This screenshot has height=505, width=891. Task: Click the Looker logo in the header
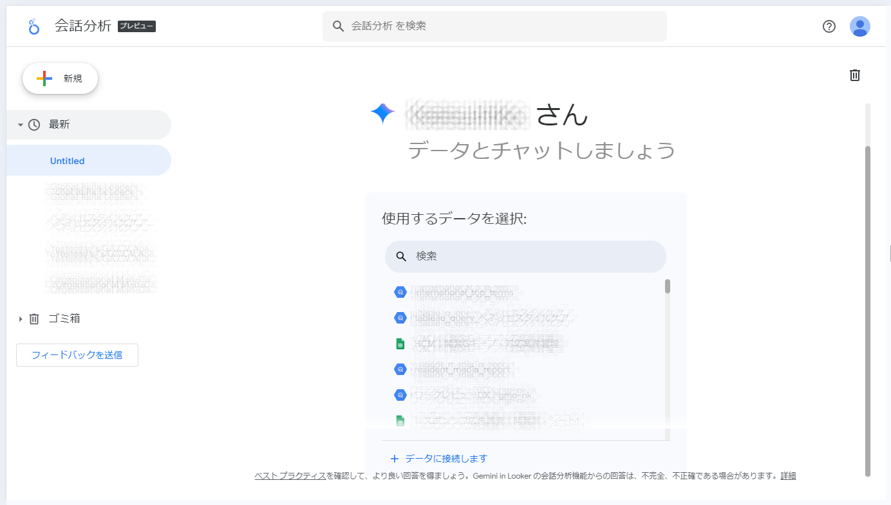(x=34, y=26)
